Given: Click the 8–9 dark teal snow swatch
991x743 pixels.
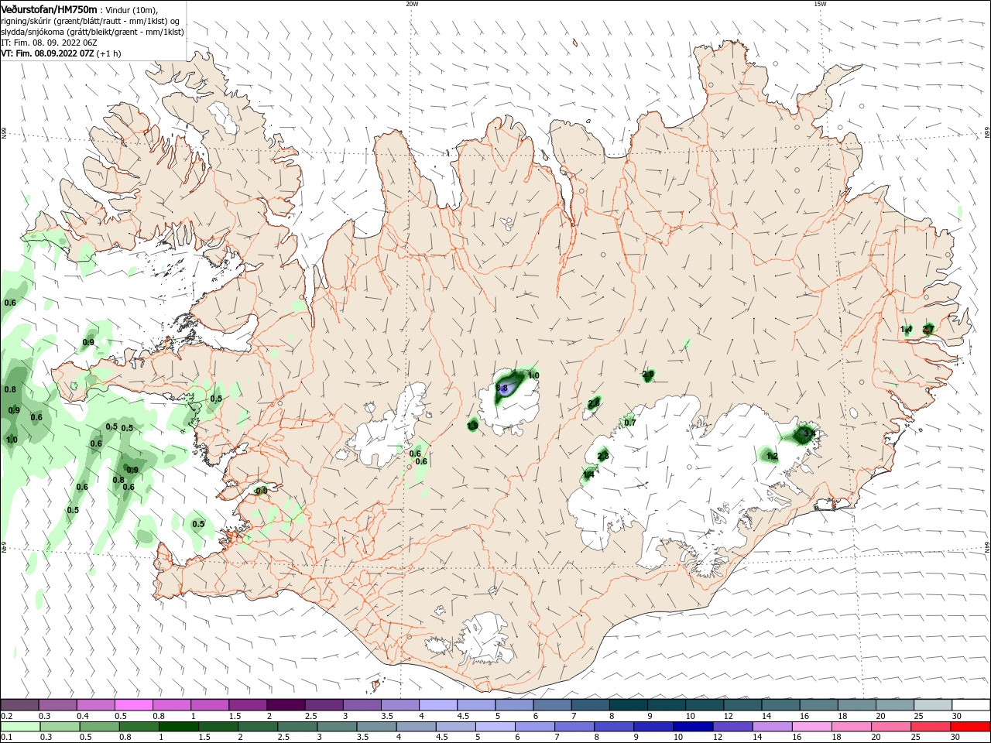Looking at the screenshot, I should click(628, 705).
